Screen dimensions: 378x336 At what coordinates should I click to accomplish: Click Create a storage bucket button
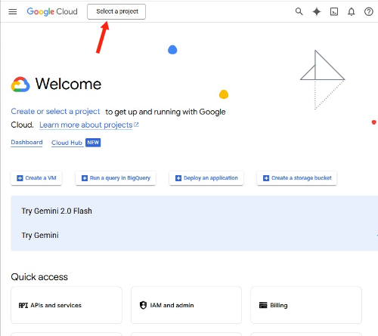tap(297, 178)
